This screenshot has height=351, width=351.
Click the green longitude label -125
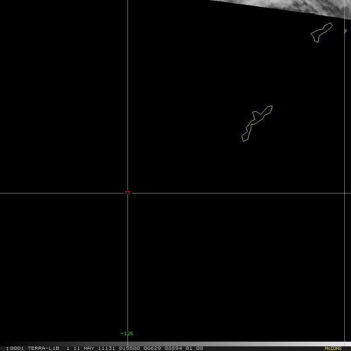coord(127,333)
